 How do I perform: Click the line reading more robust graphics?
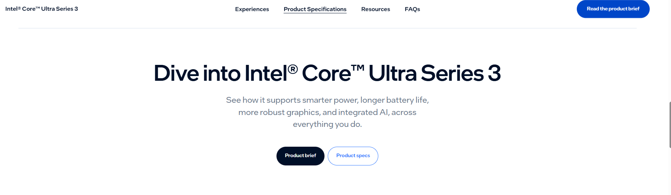point(327,112)
